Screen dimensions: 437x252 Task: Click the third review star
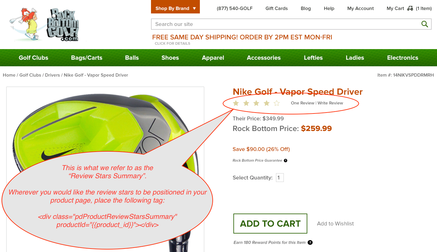tap(256, 103)
